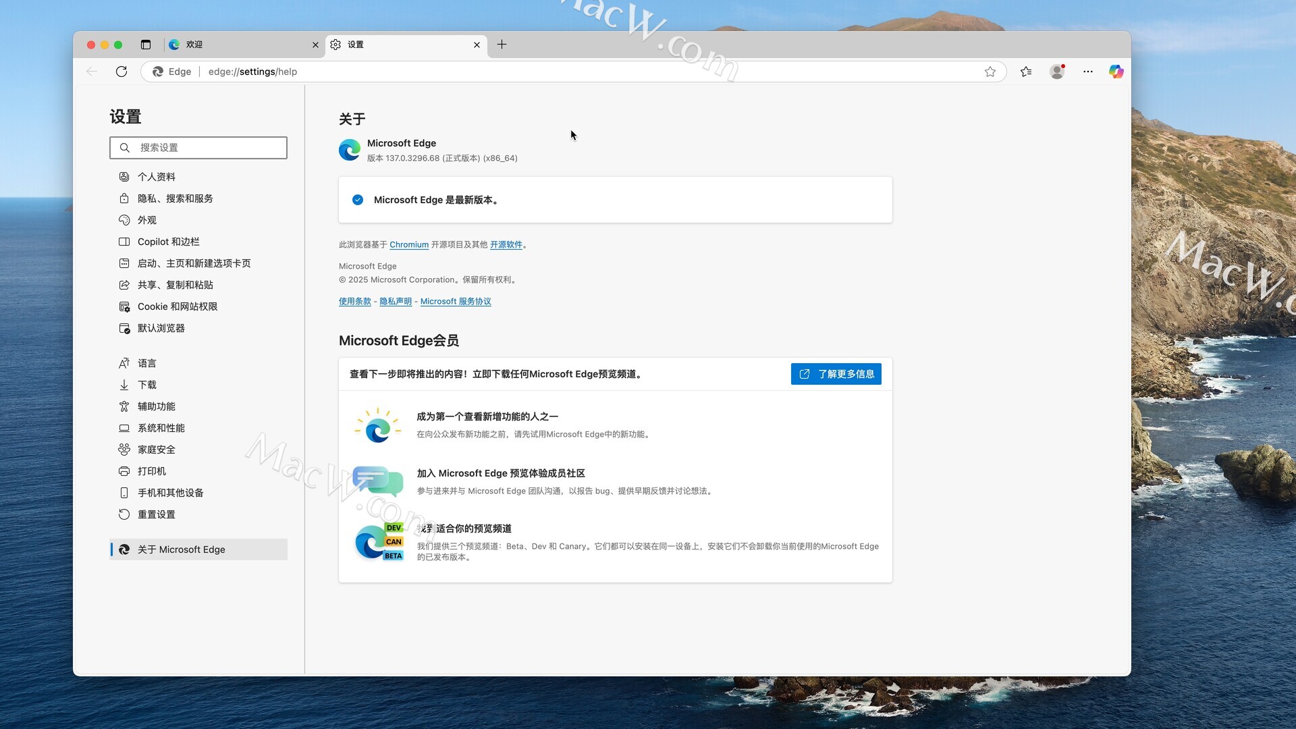Reload the page with refresh icon
Screen dimensions: 1296x729
[x=122, y=72]
